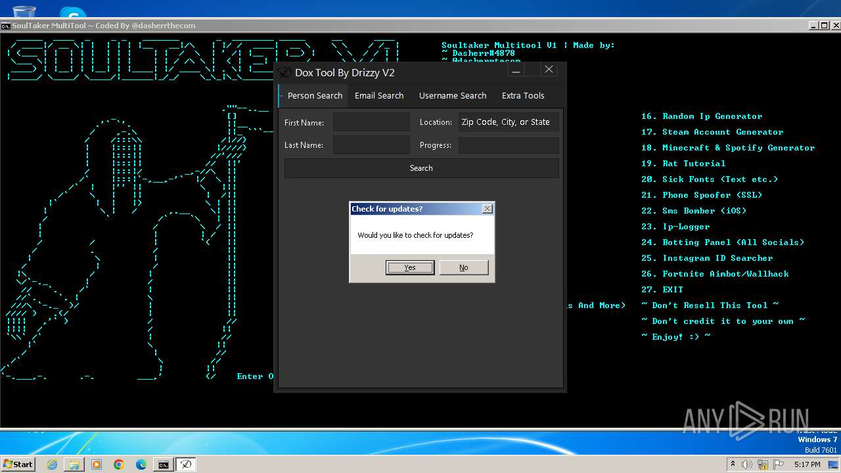This screenshot has width=841, height=473.
Task: Click '~ Don't Resell This Tool ~' text
Action: click(x=710, y=305)
